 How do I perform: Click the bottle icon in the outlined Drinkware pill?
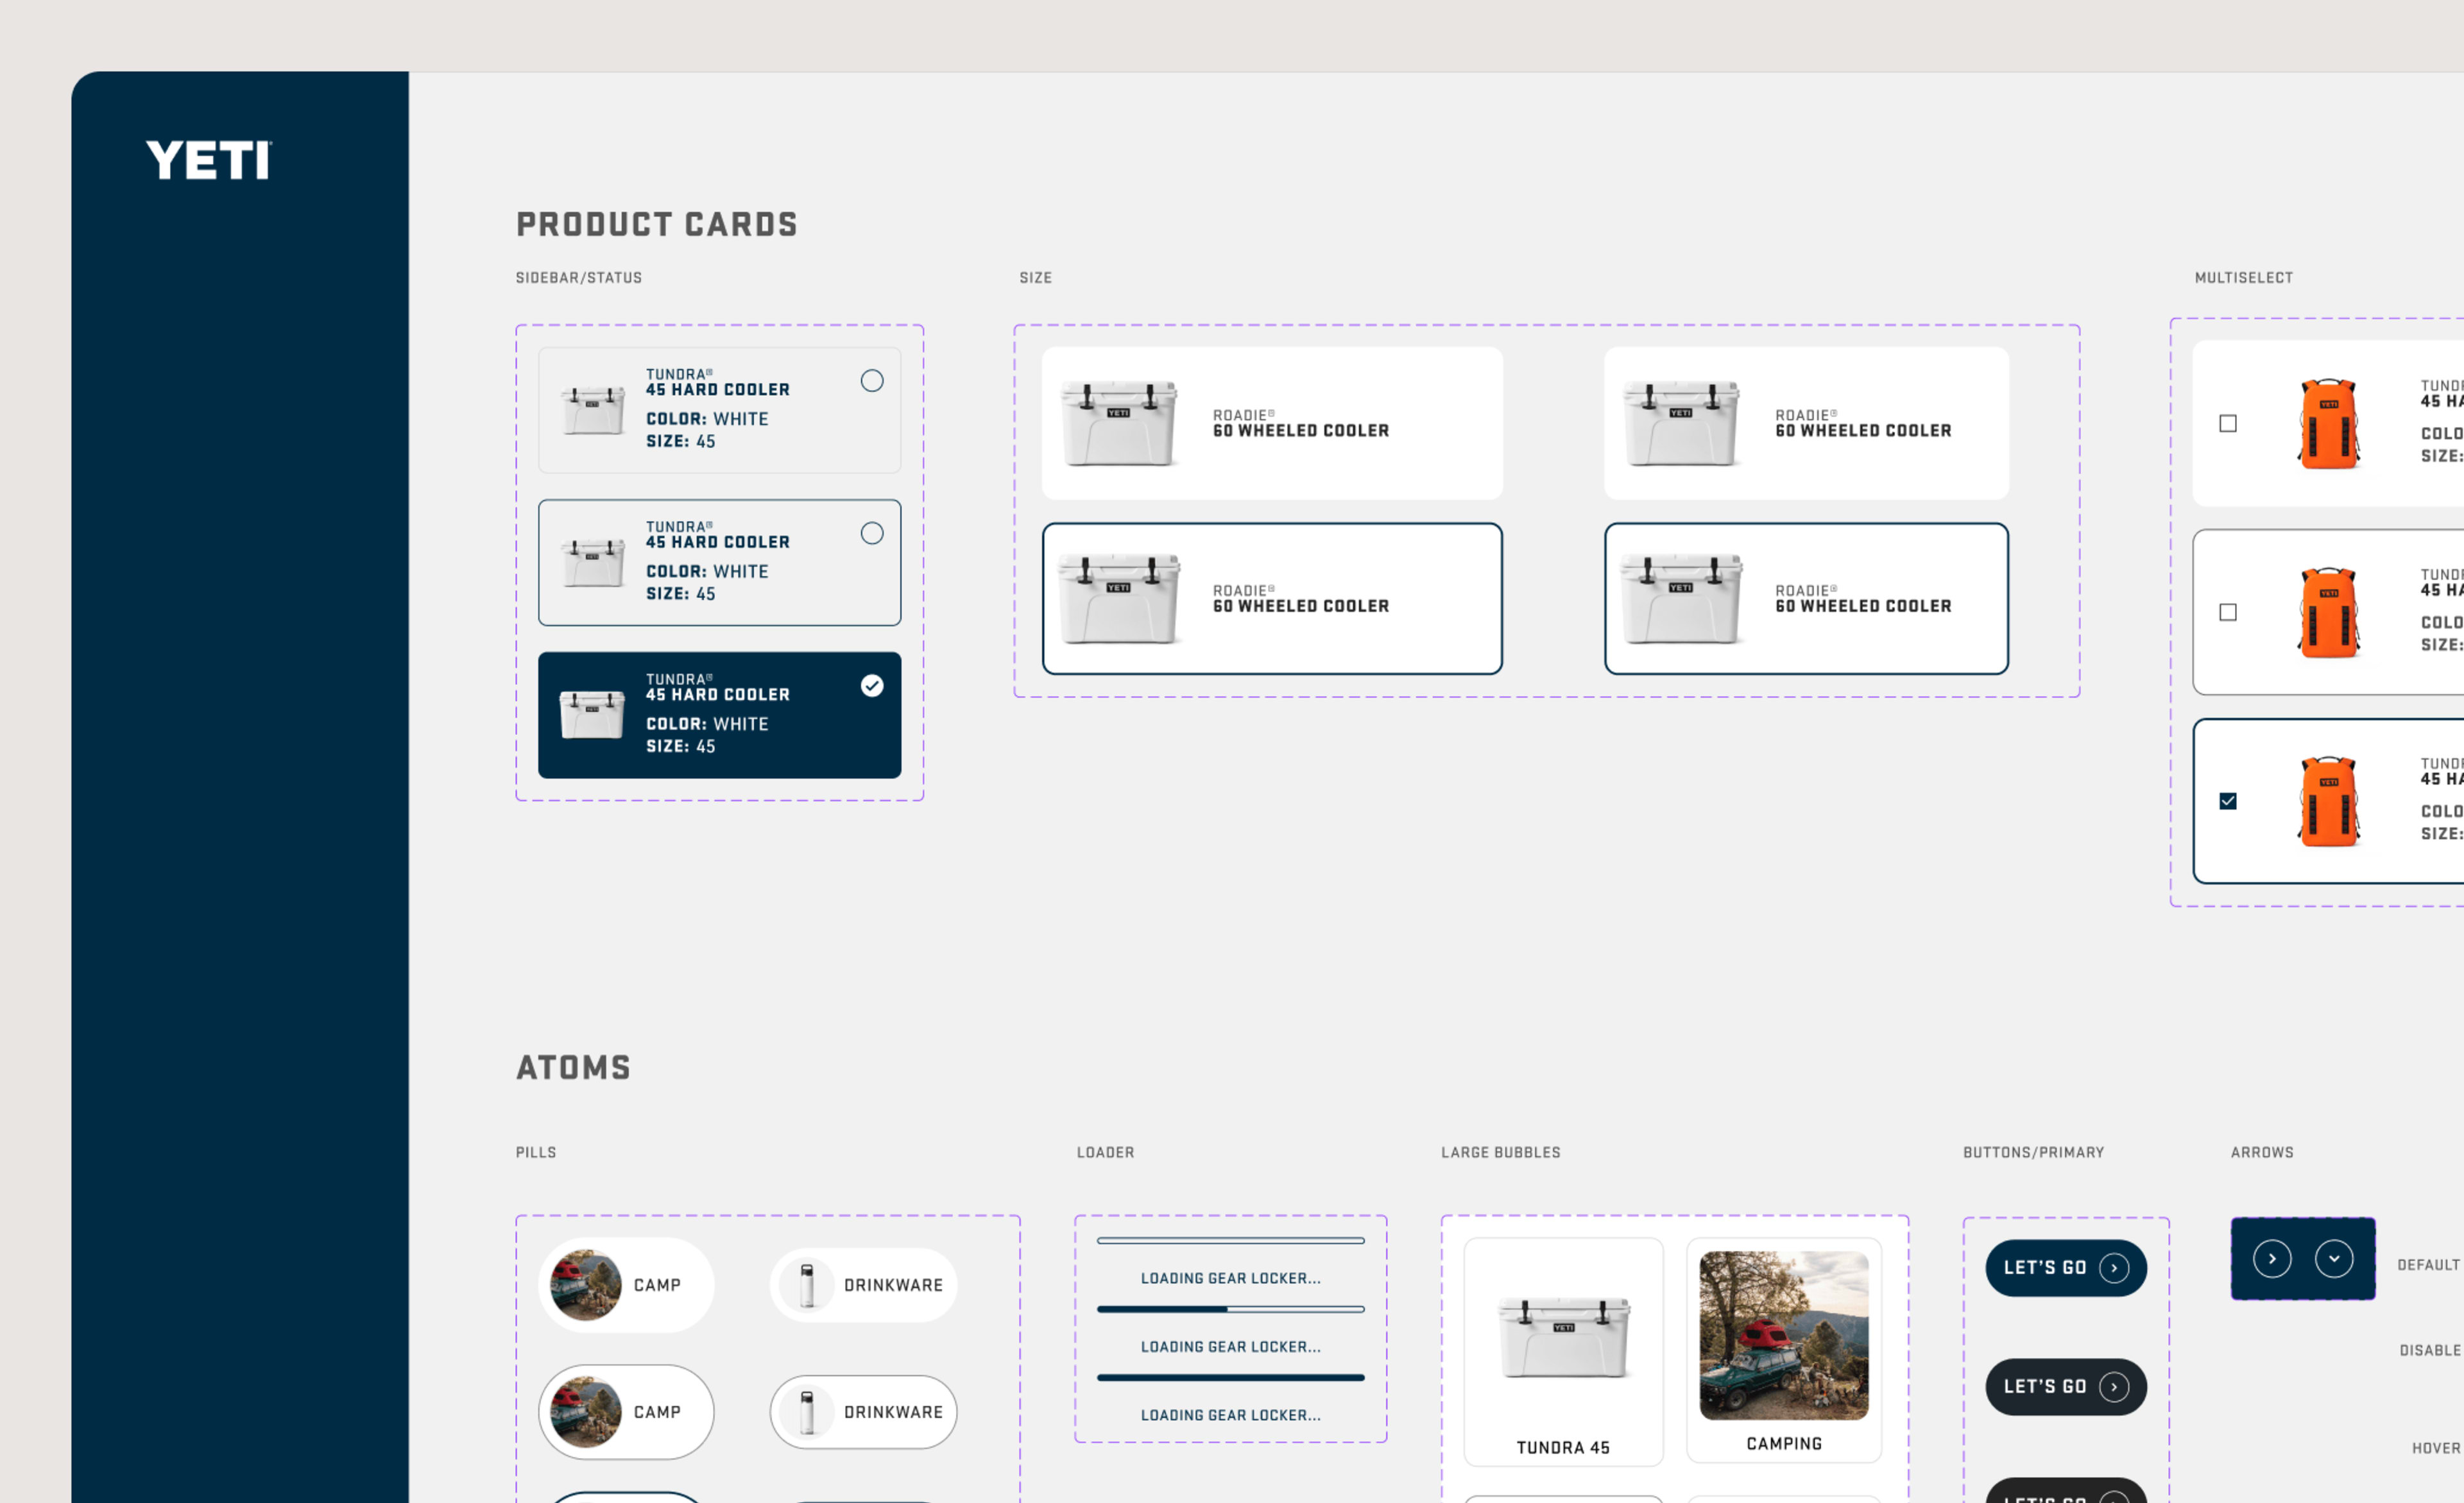[807, 1412]
